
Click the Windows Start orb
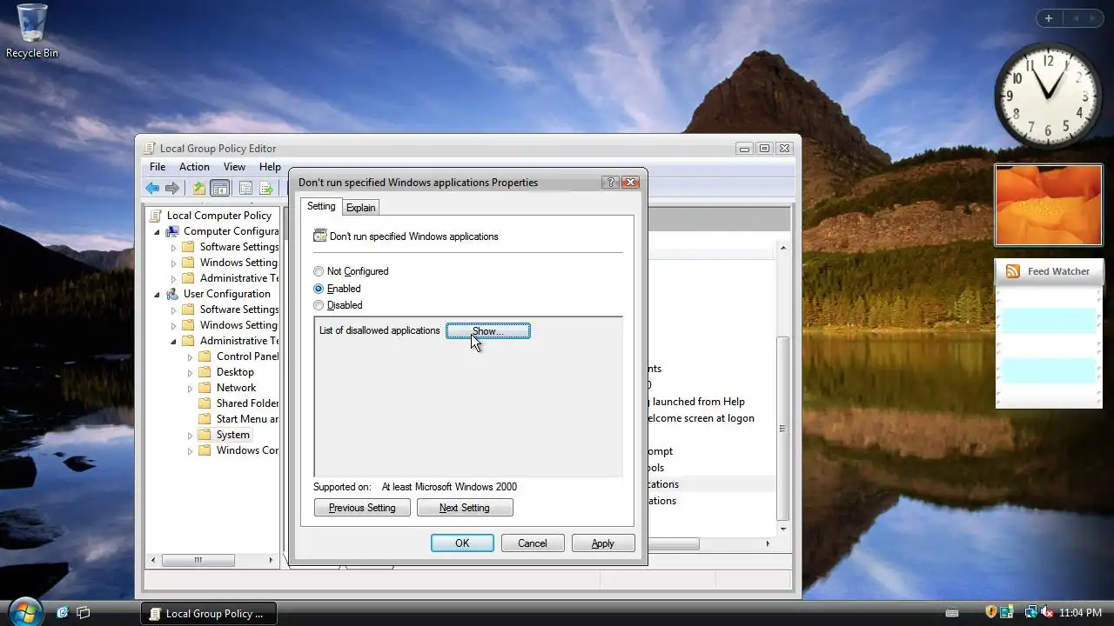(x=25, y=612)
